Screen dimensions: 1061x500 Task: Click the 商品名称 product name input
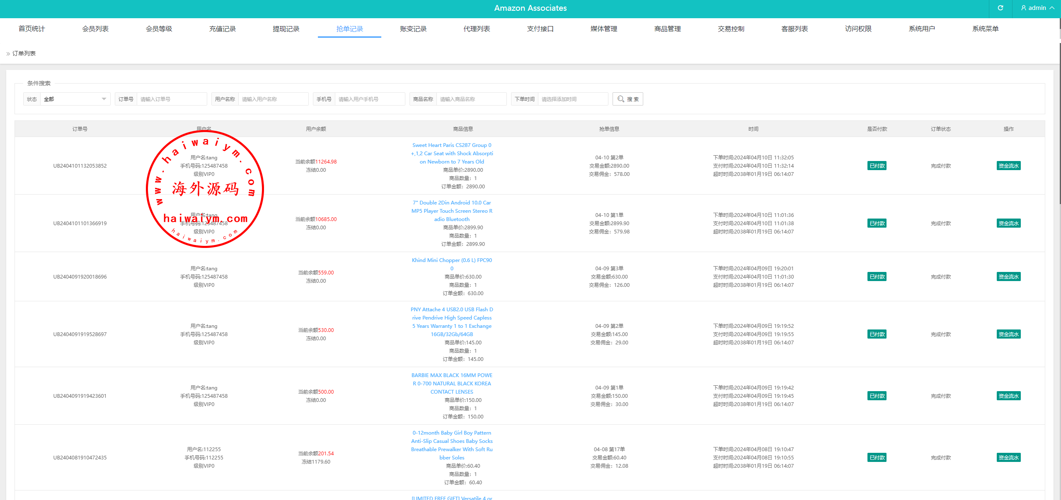tap(471, 99)
